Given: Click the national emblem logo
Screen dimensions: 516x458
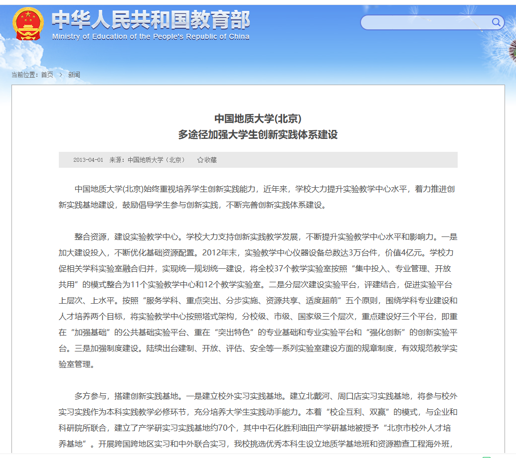Looking at the screenshot, I should (x=27, y=23).
